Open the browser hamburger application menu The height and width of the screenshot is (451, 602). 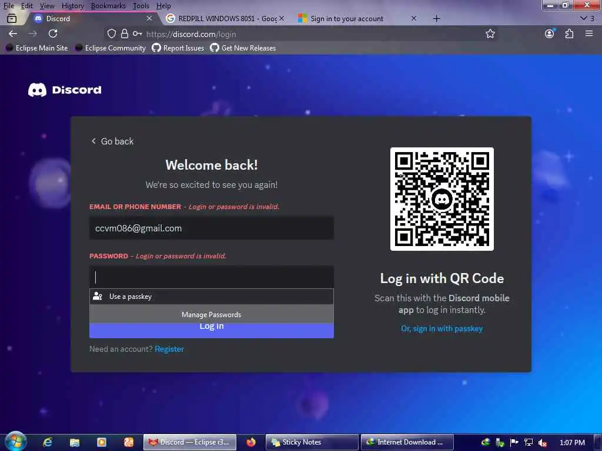(589, 33)
